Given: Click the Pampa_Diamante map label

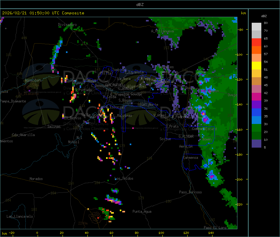Looking at the screenshot, I should tap(13, 101).
